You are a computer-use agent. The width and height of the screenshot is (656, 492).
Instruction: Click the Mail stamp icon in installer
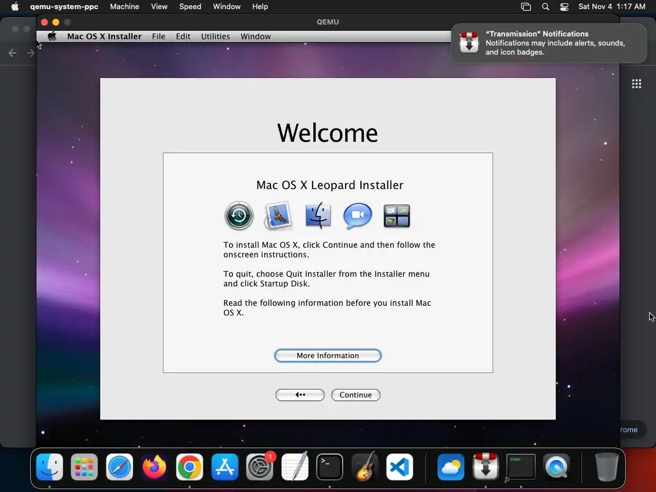[x=278, y=215]
